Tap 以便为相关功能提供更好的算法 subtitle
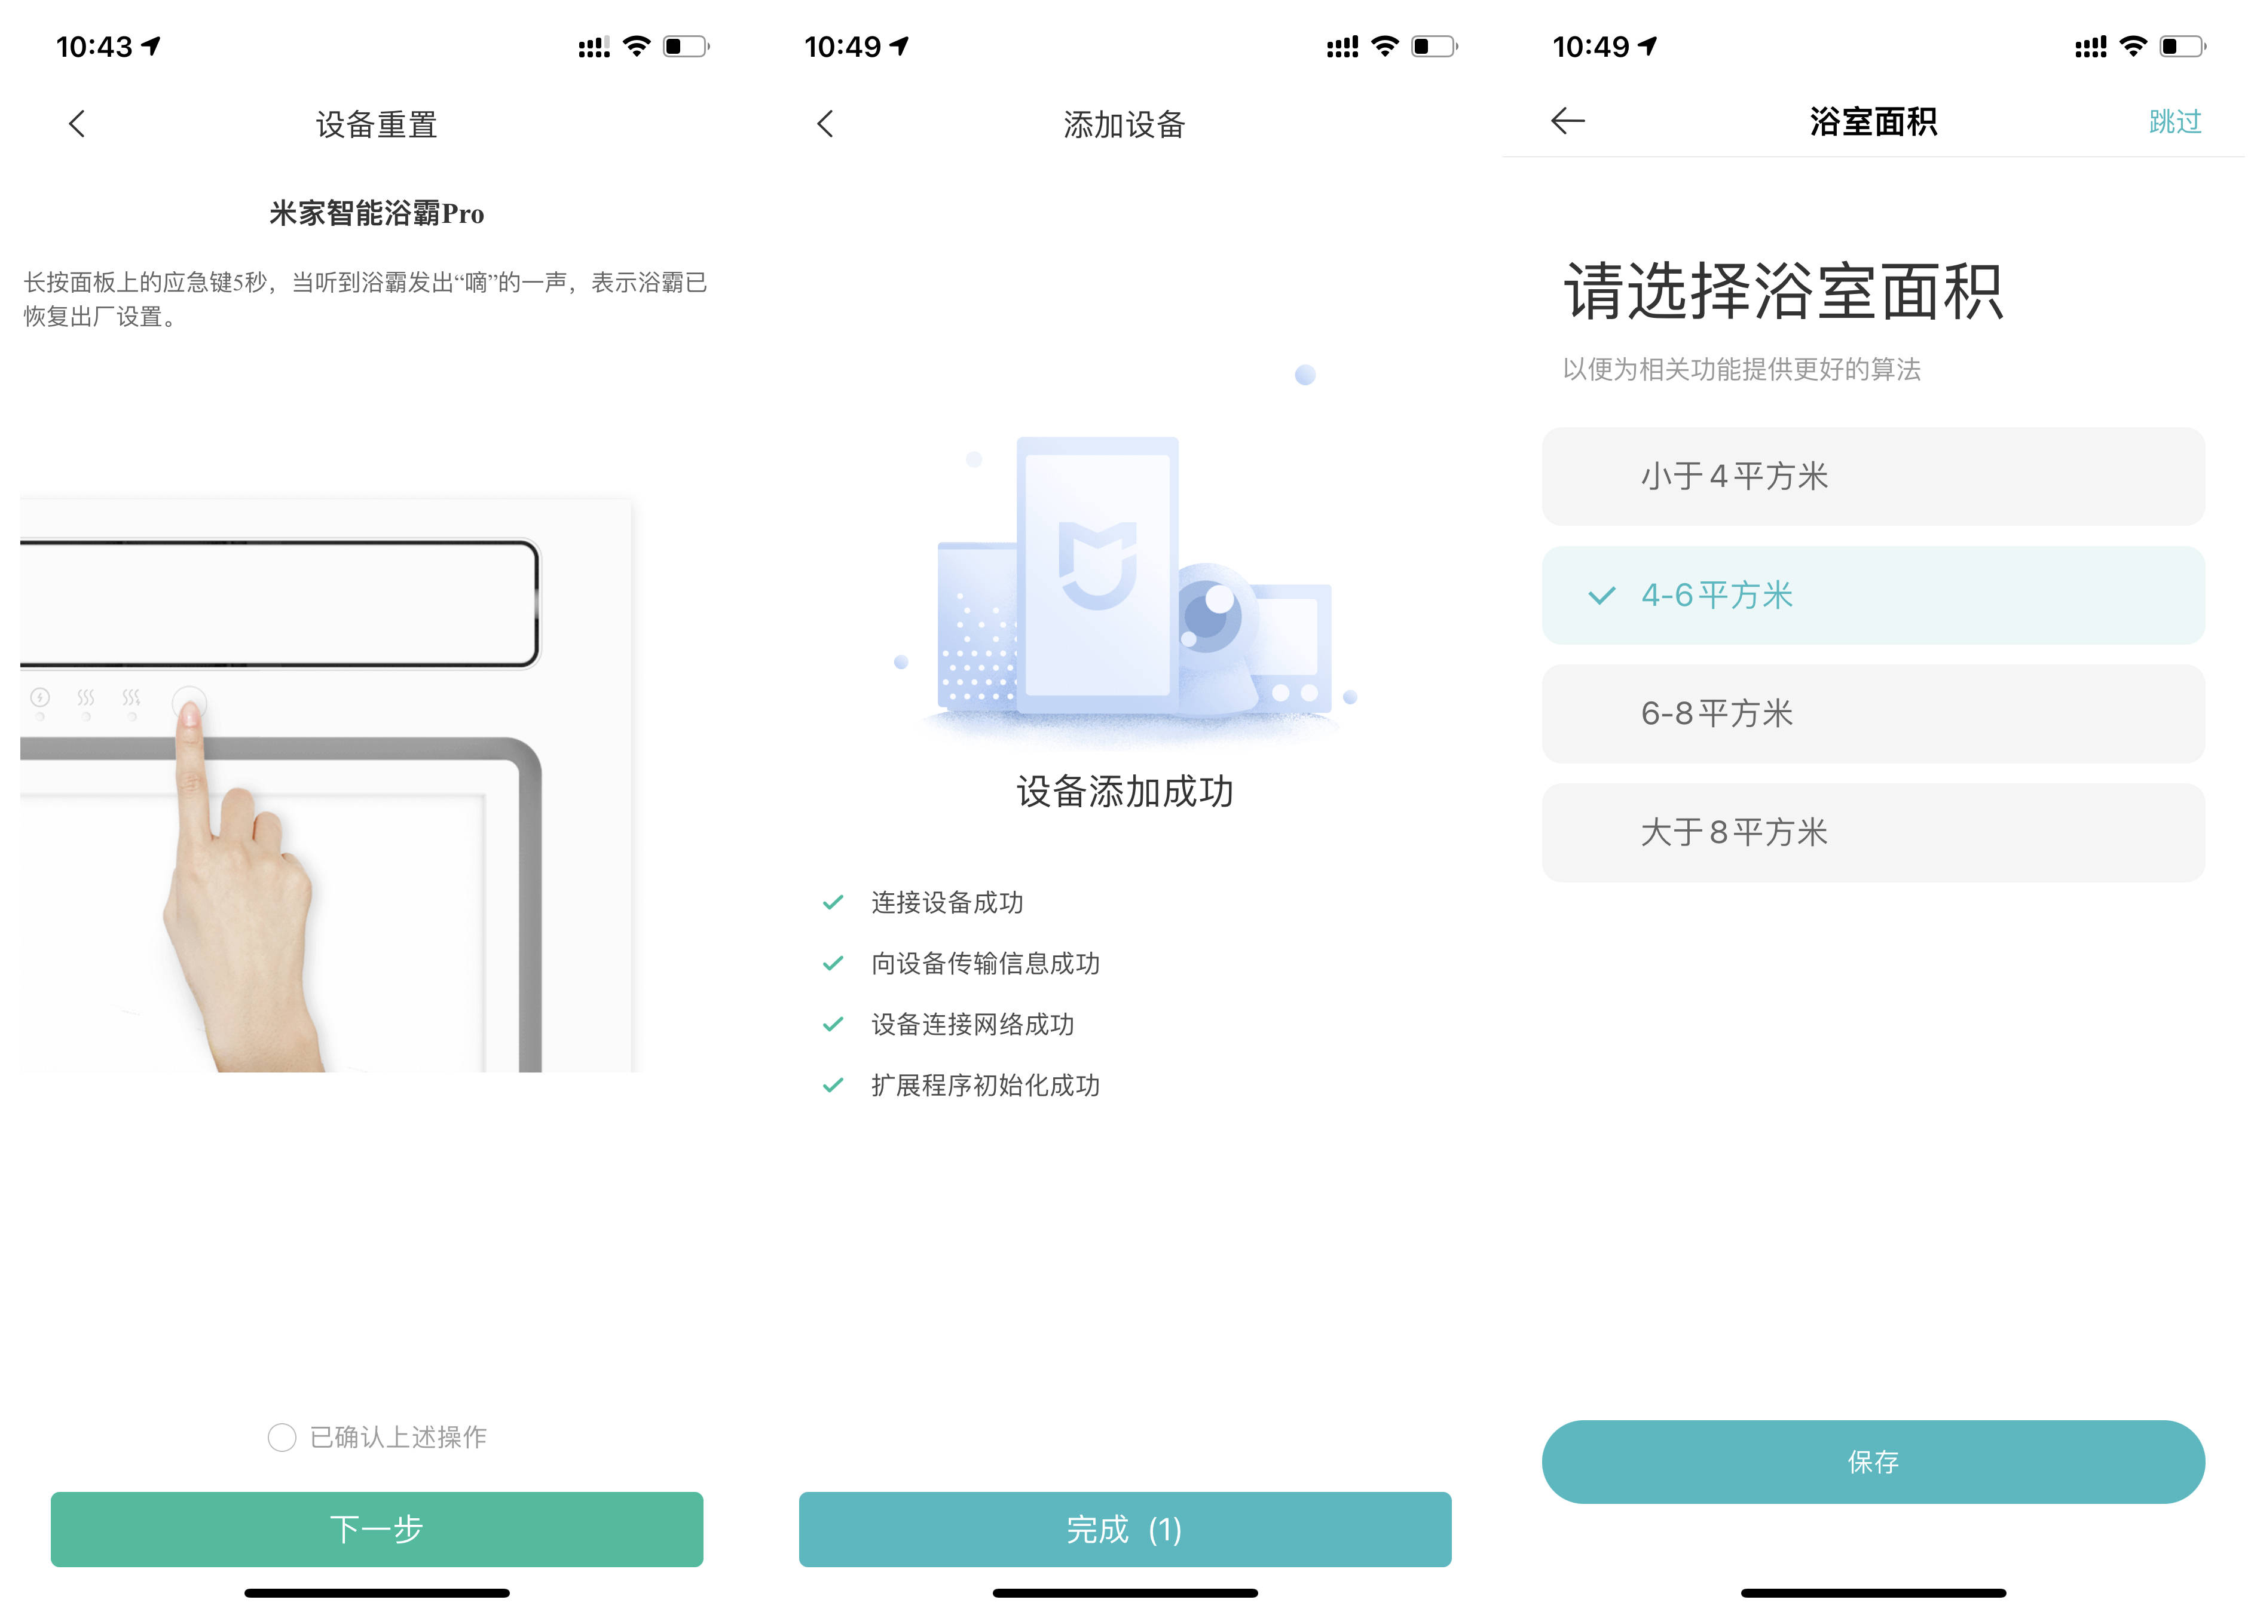This screenshot has height=1618, width=2251. click(1742, 369)
